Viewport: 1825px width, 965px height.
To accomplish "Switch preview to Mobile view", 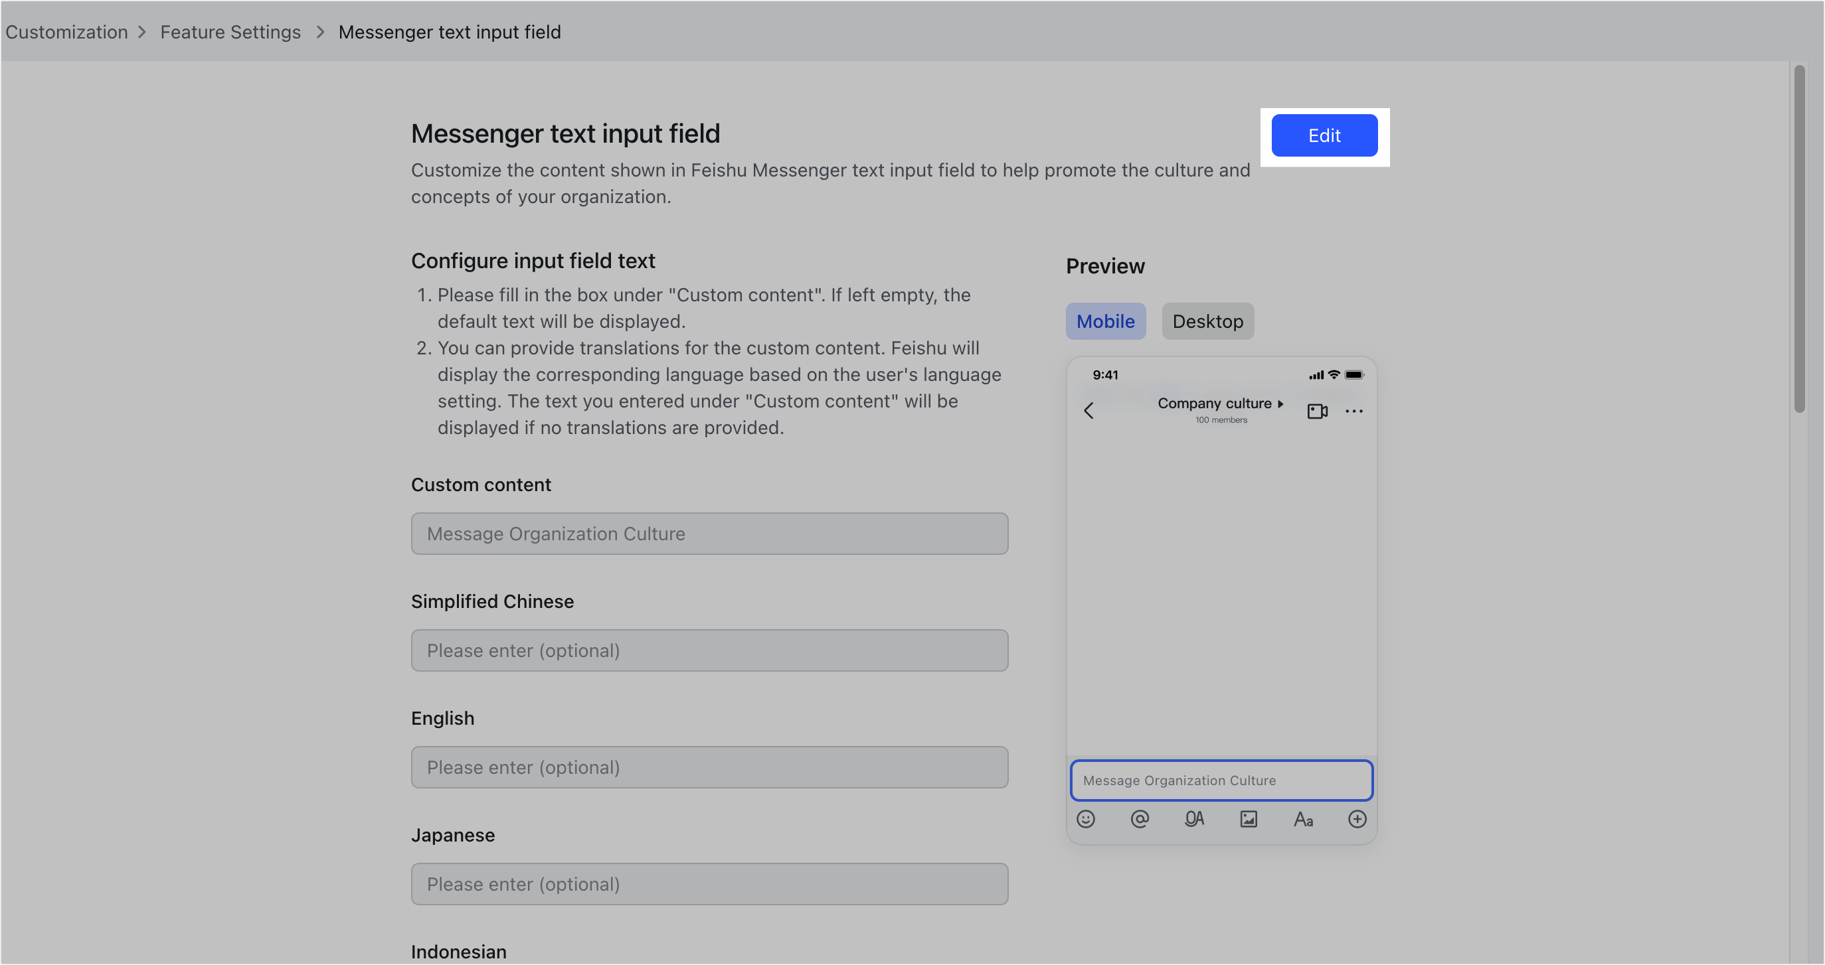I will click(1105, 321).
